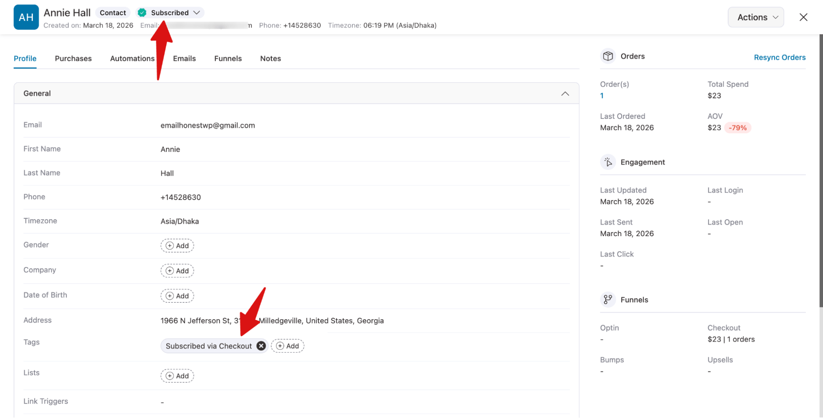Open the Actions dropdown
This screenshot has width=823, height=418.
coord(755,17)
